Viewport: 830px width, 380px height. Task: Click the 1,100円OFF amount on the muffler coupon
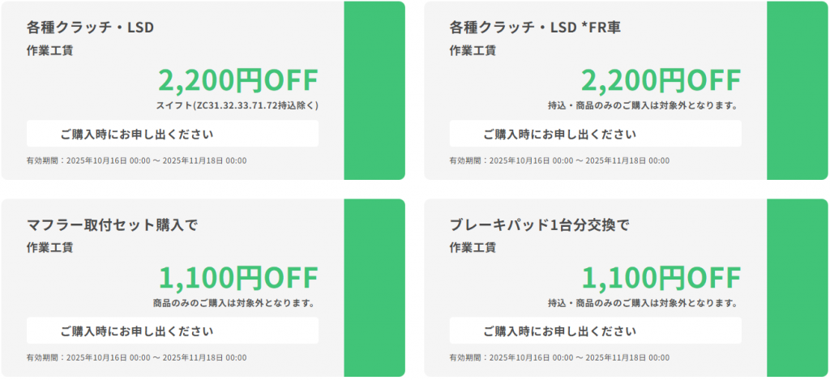[x=238, y=278]
